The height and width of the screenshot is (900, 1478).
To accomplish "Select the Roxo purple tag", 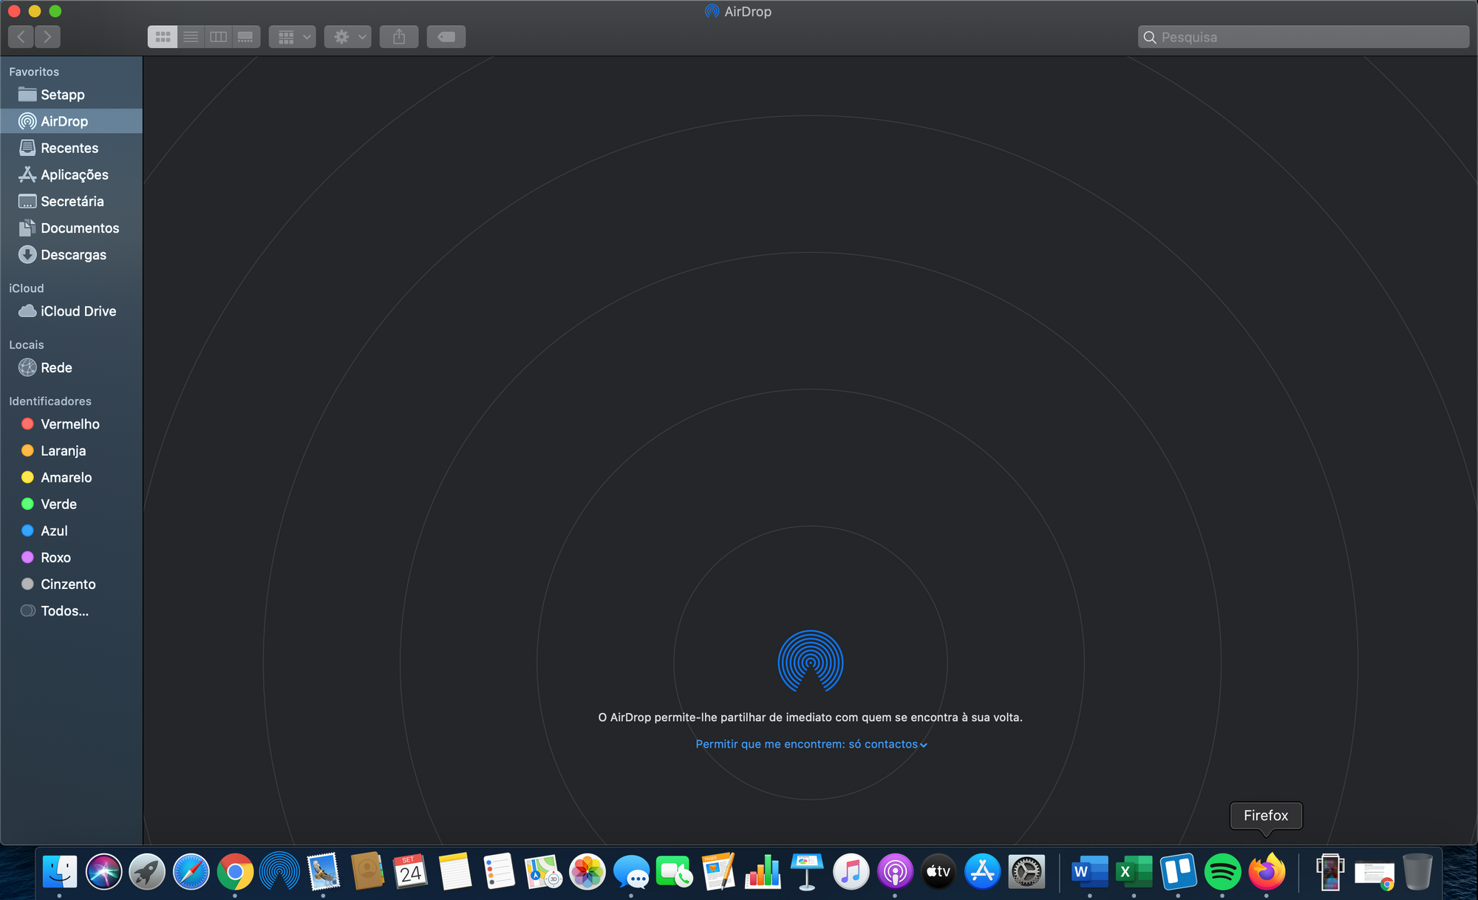I will [71, 557].
